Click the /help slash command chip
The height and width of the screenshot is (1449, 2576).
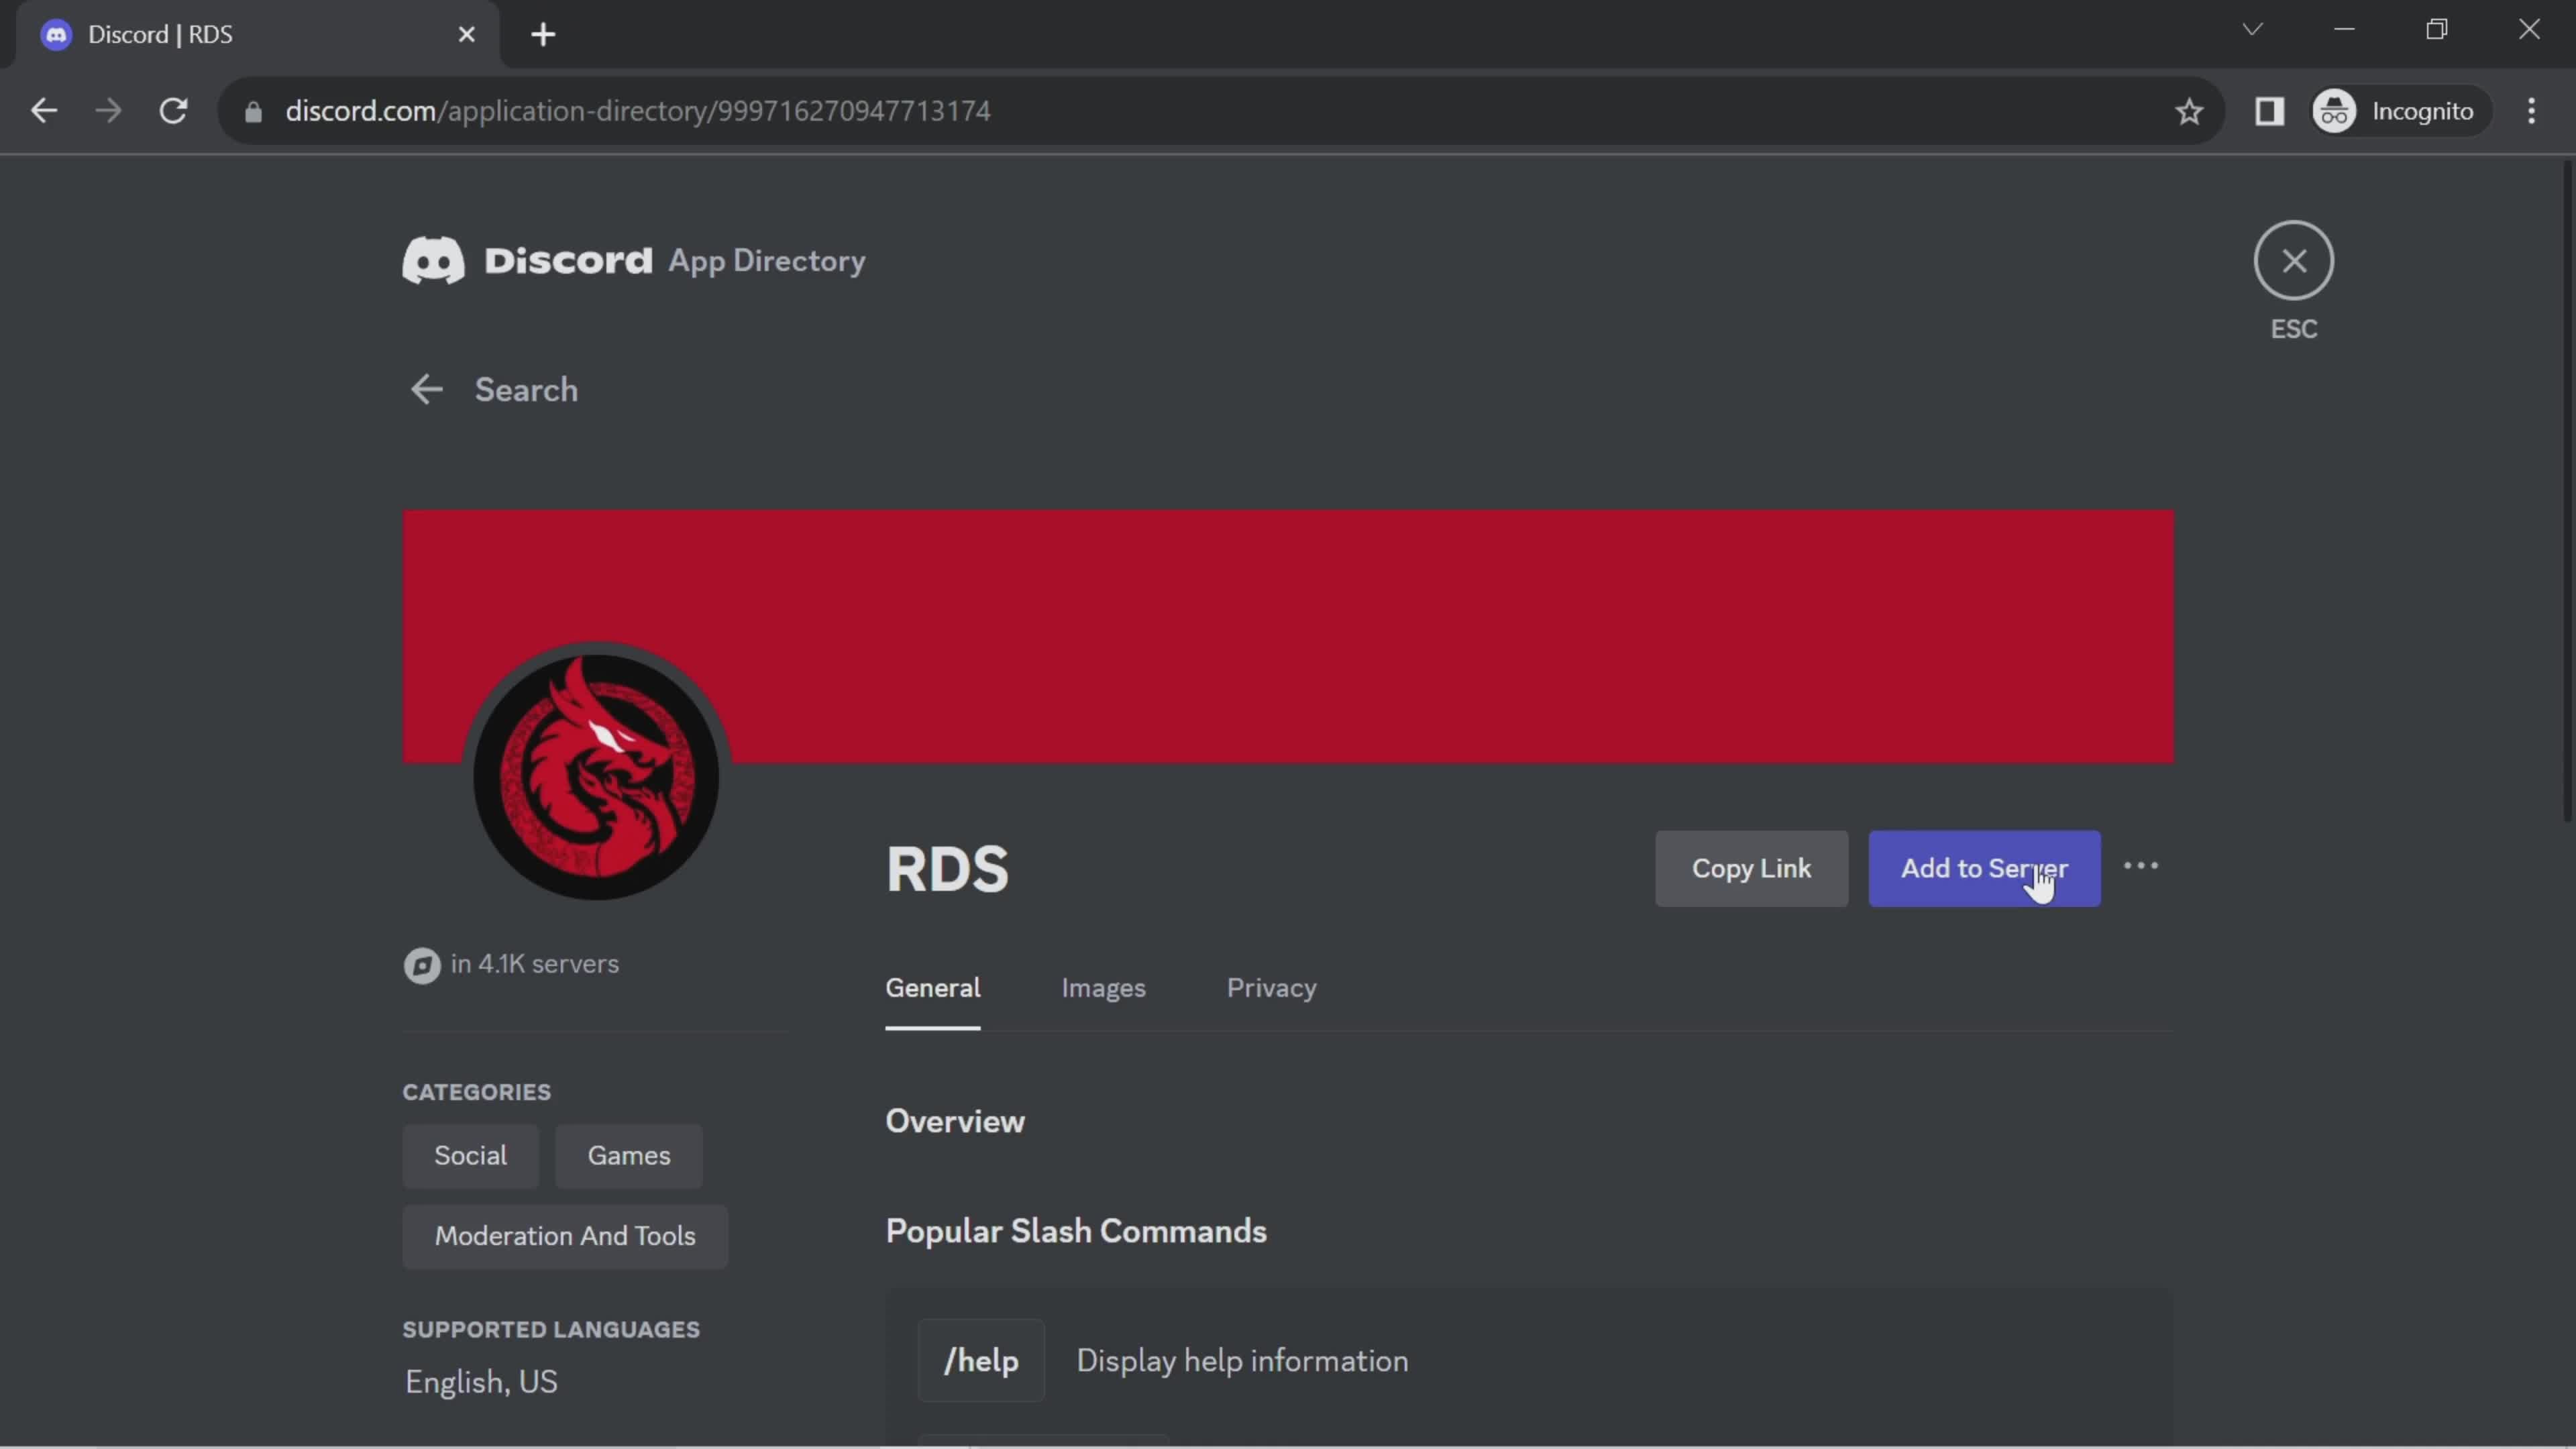[x=981, y=1360]
